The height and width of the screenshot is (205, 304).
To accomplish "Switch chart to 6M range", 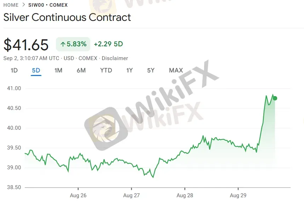I will pyautogui.click(x=81, y=70).
